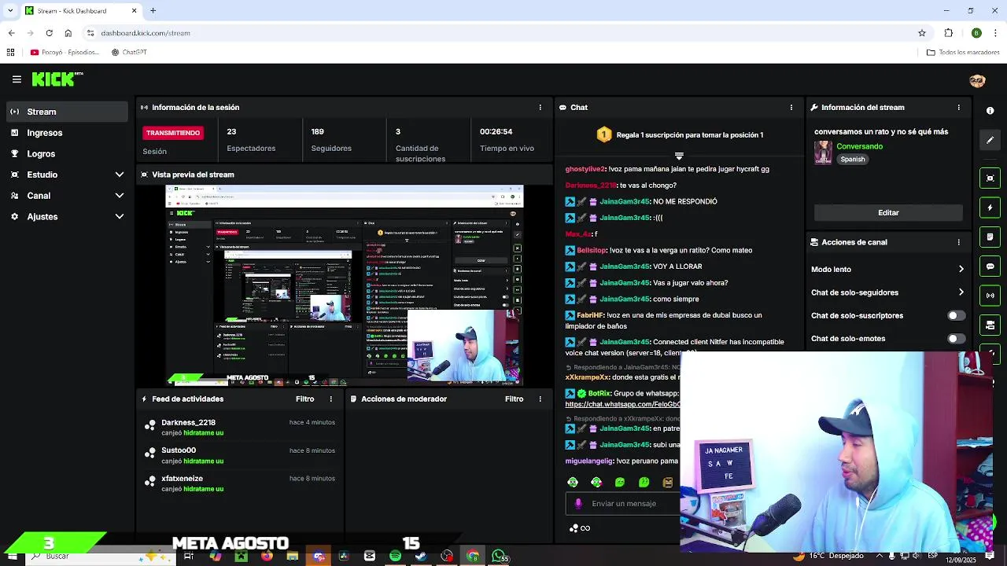Toggle Chat de solo-suscriptores switch

point(956,315)
